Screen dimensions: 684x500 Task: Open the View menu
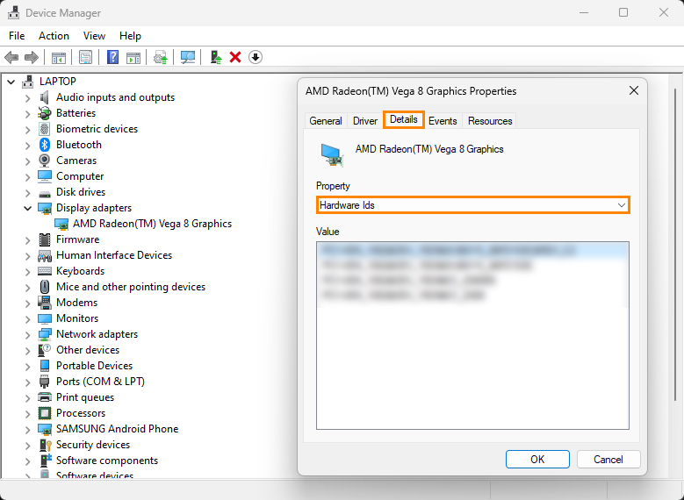[94, 36]
